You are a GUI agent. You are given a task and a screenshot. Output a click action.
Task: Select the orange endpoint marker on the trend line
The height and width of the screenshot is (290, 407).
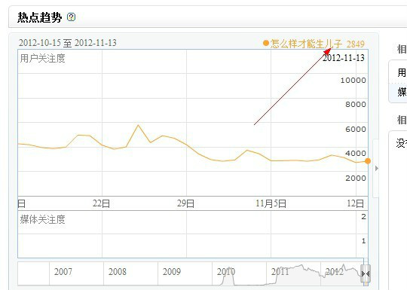tap(368, 161)
